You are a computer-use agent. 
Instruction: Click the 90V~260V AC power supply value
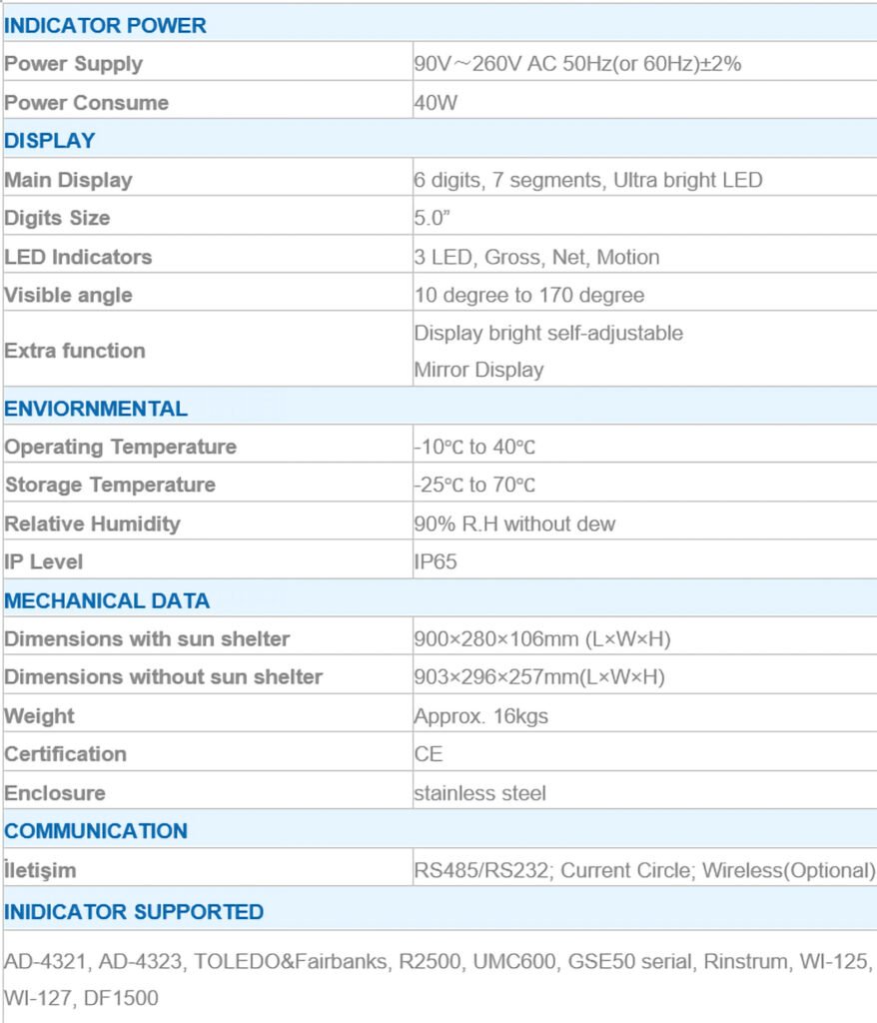point(576,64)
